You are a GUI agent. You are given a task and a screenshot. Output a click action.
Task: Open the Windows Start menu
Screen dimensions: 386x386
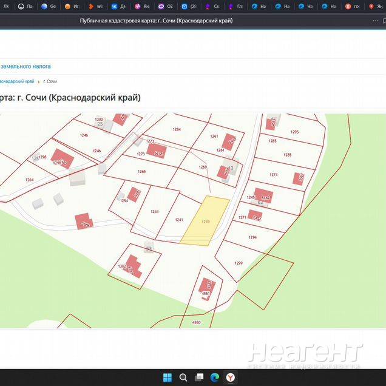click(x=167, y=378)
